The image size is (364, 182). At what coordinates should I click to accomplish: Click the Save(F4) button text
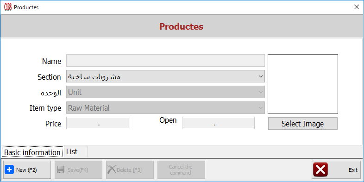(78, 170)
